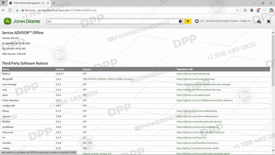The image size is (275, 155).
Task: Close the Offline Device Management tab
Action: tap(48, 3)
